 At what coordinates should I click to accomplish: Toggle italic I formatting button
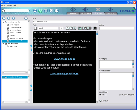(71, 28)
